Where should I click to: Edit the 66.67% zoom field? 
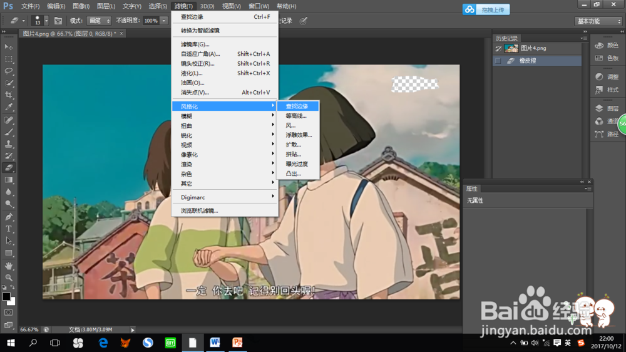pyautogui.click(x=29, y=329)
